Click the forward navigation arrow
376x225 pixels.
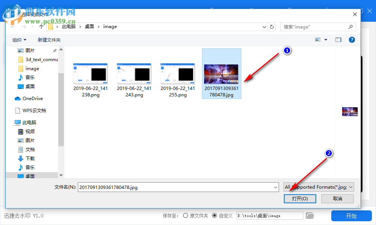[x=24, y=27]
